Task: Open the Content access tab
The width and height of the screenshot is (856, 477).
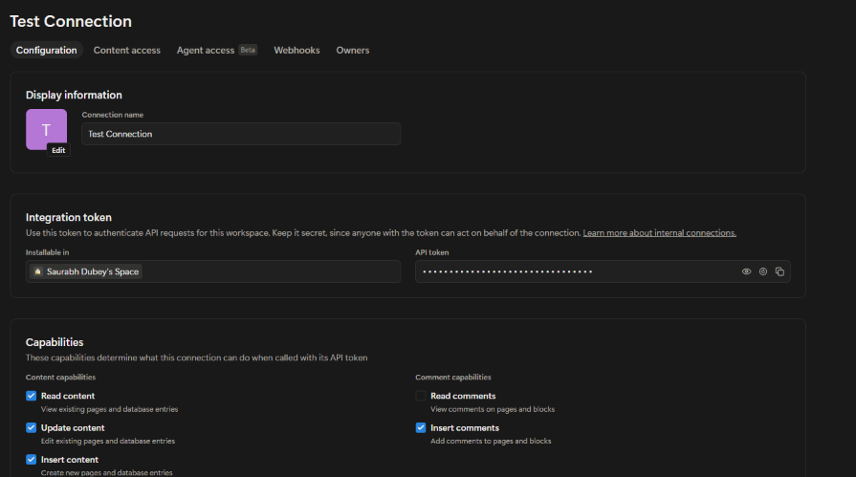Action: click(x=126, y=51)
